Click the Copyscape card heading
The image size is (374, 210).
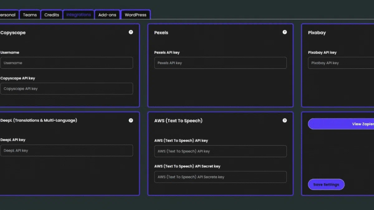click(x=13, y=33)
